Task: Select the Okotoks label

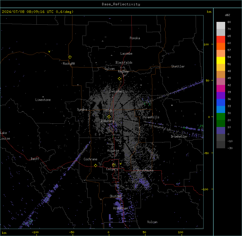Action: click(116, 196)
